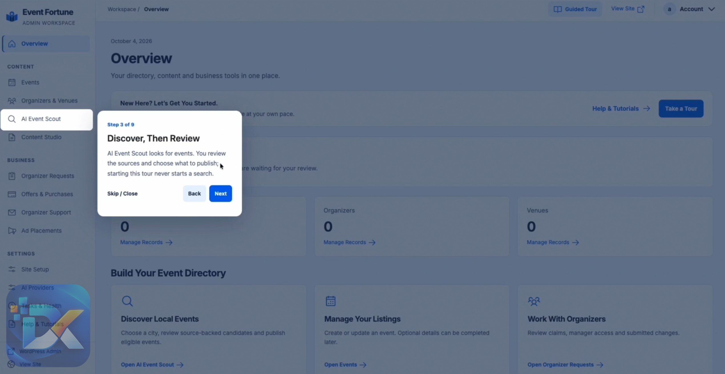Open the Events calendar icon in sidebar
Screen dimensions: 725x374
click(x=12, y=82)
